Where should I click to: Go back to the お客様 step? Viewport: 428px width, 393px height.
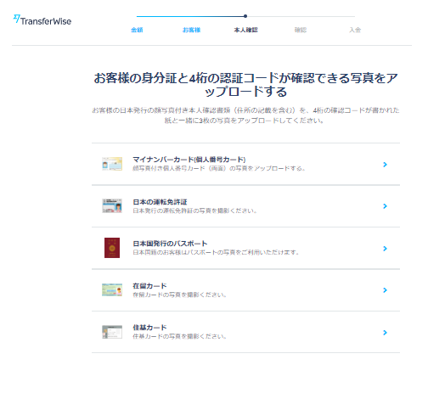pos(192,30)
